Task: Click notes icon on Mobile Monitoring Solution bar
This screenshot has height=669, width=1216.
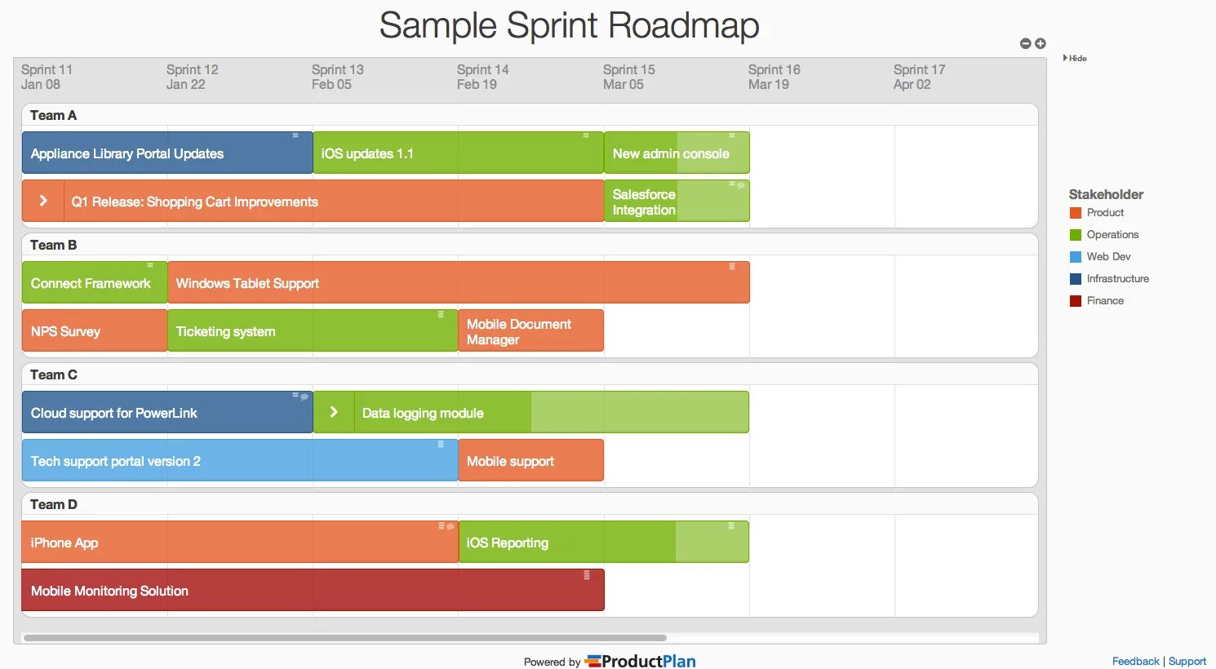Action: click(587, 575)
